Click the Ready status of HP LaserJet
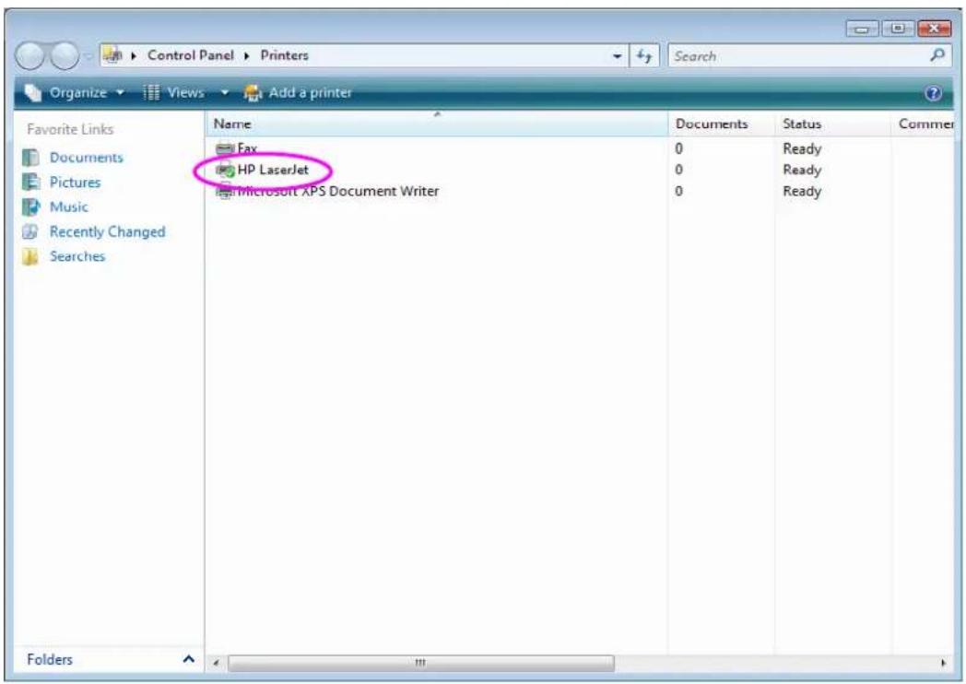The width and height of the screenshot is (966, 684). click(802, 170)
